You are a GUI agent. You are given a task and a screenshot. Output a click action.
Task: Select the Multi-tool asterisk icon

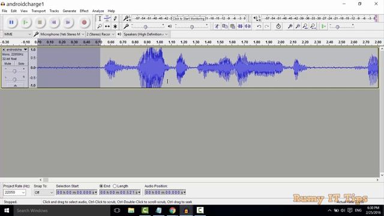[x=115, y=26]
